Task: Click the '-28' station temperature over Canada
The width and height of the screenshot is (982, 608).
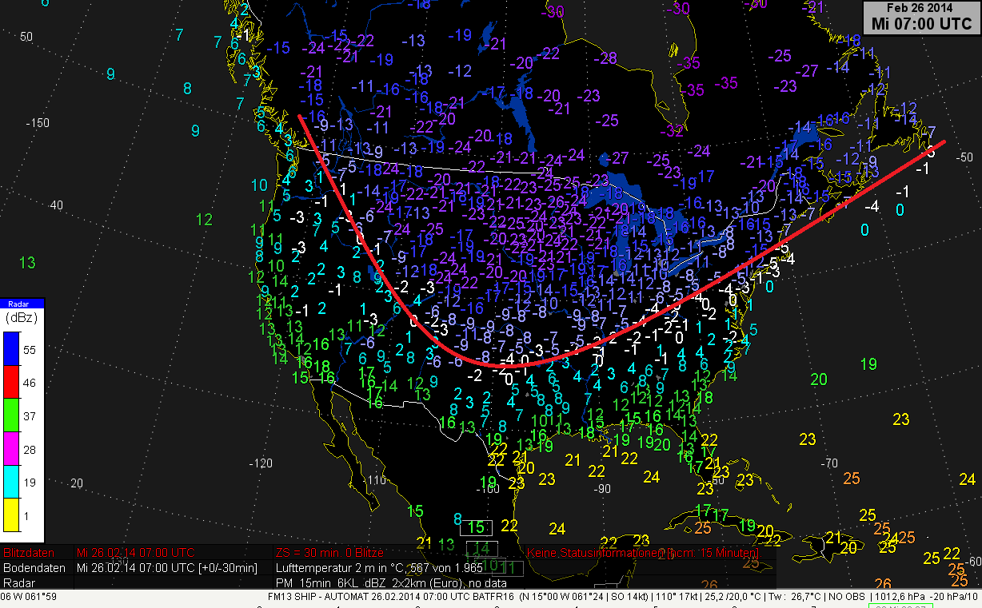Action: 606,58
